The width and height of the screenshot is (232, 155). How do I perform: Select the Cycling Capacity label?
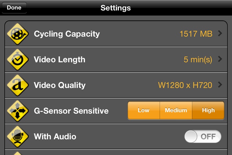(x=67, y=34)
